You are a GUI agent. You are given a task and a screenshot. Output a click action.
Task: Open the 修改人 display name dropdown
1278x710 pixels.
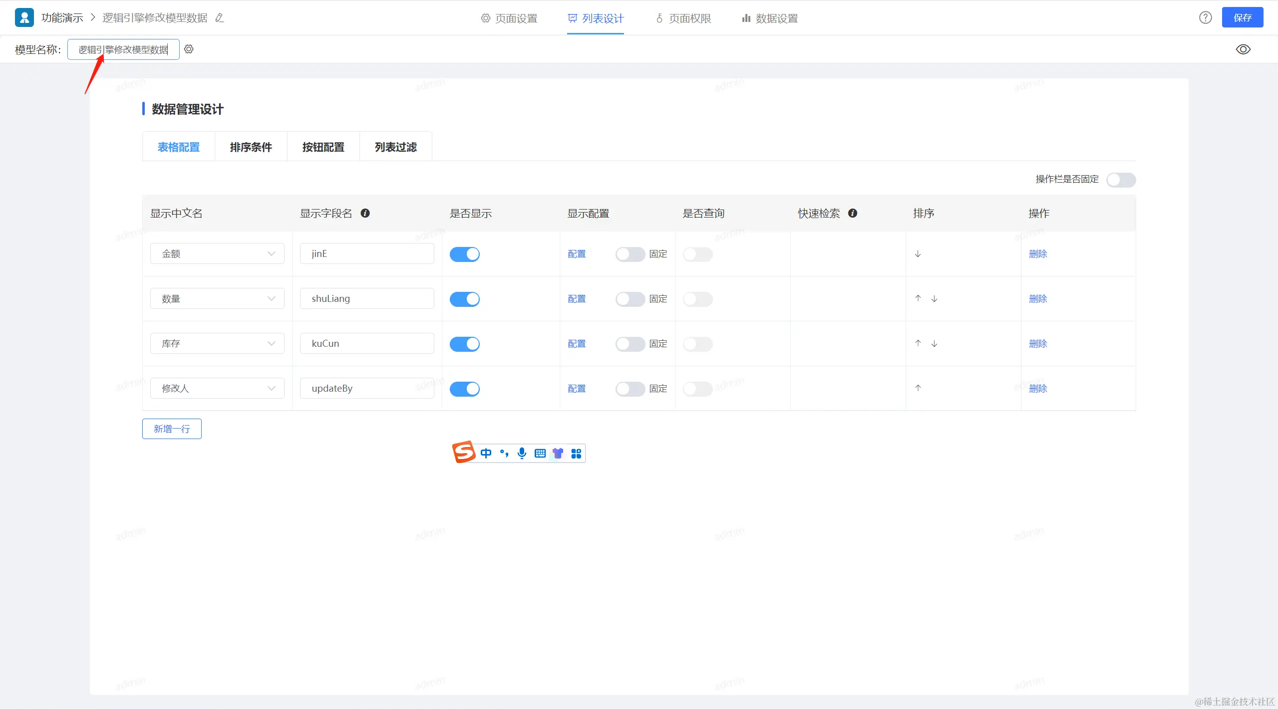tap(217, 388)
